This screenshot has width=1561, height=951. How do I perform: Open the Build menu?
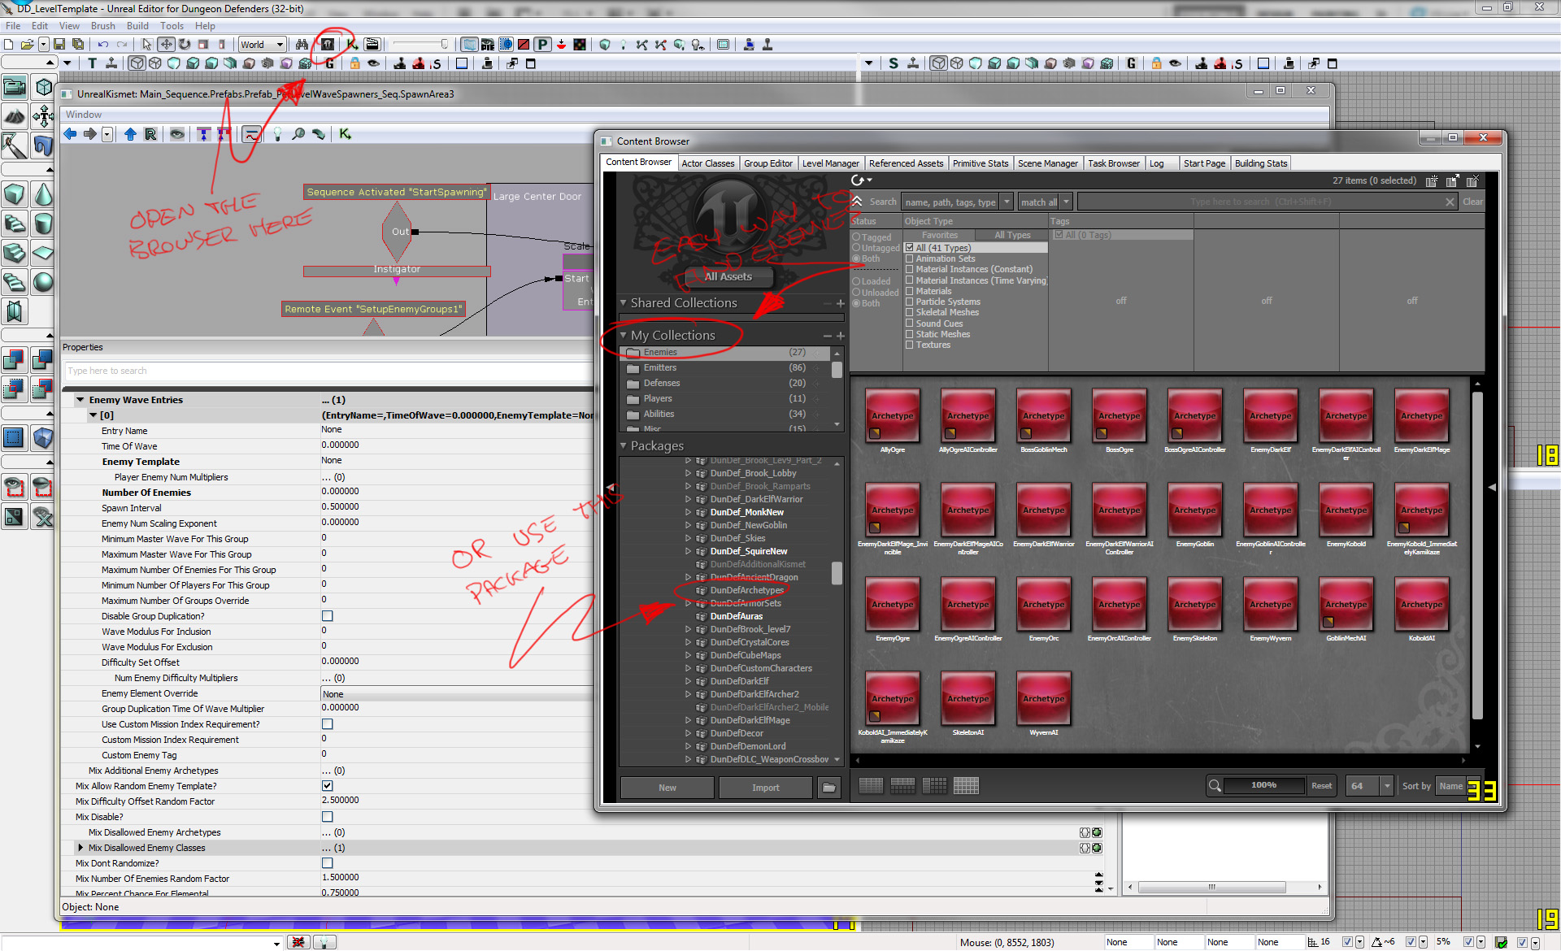pos(137,26)
